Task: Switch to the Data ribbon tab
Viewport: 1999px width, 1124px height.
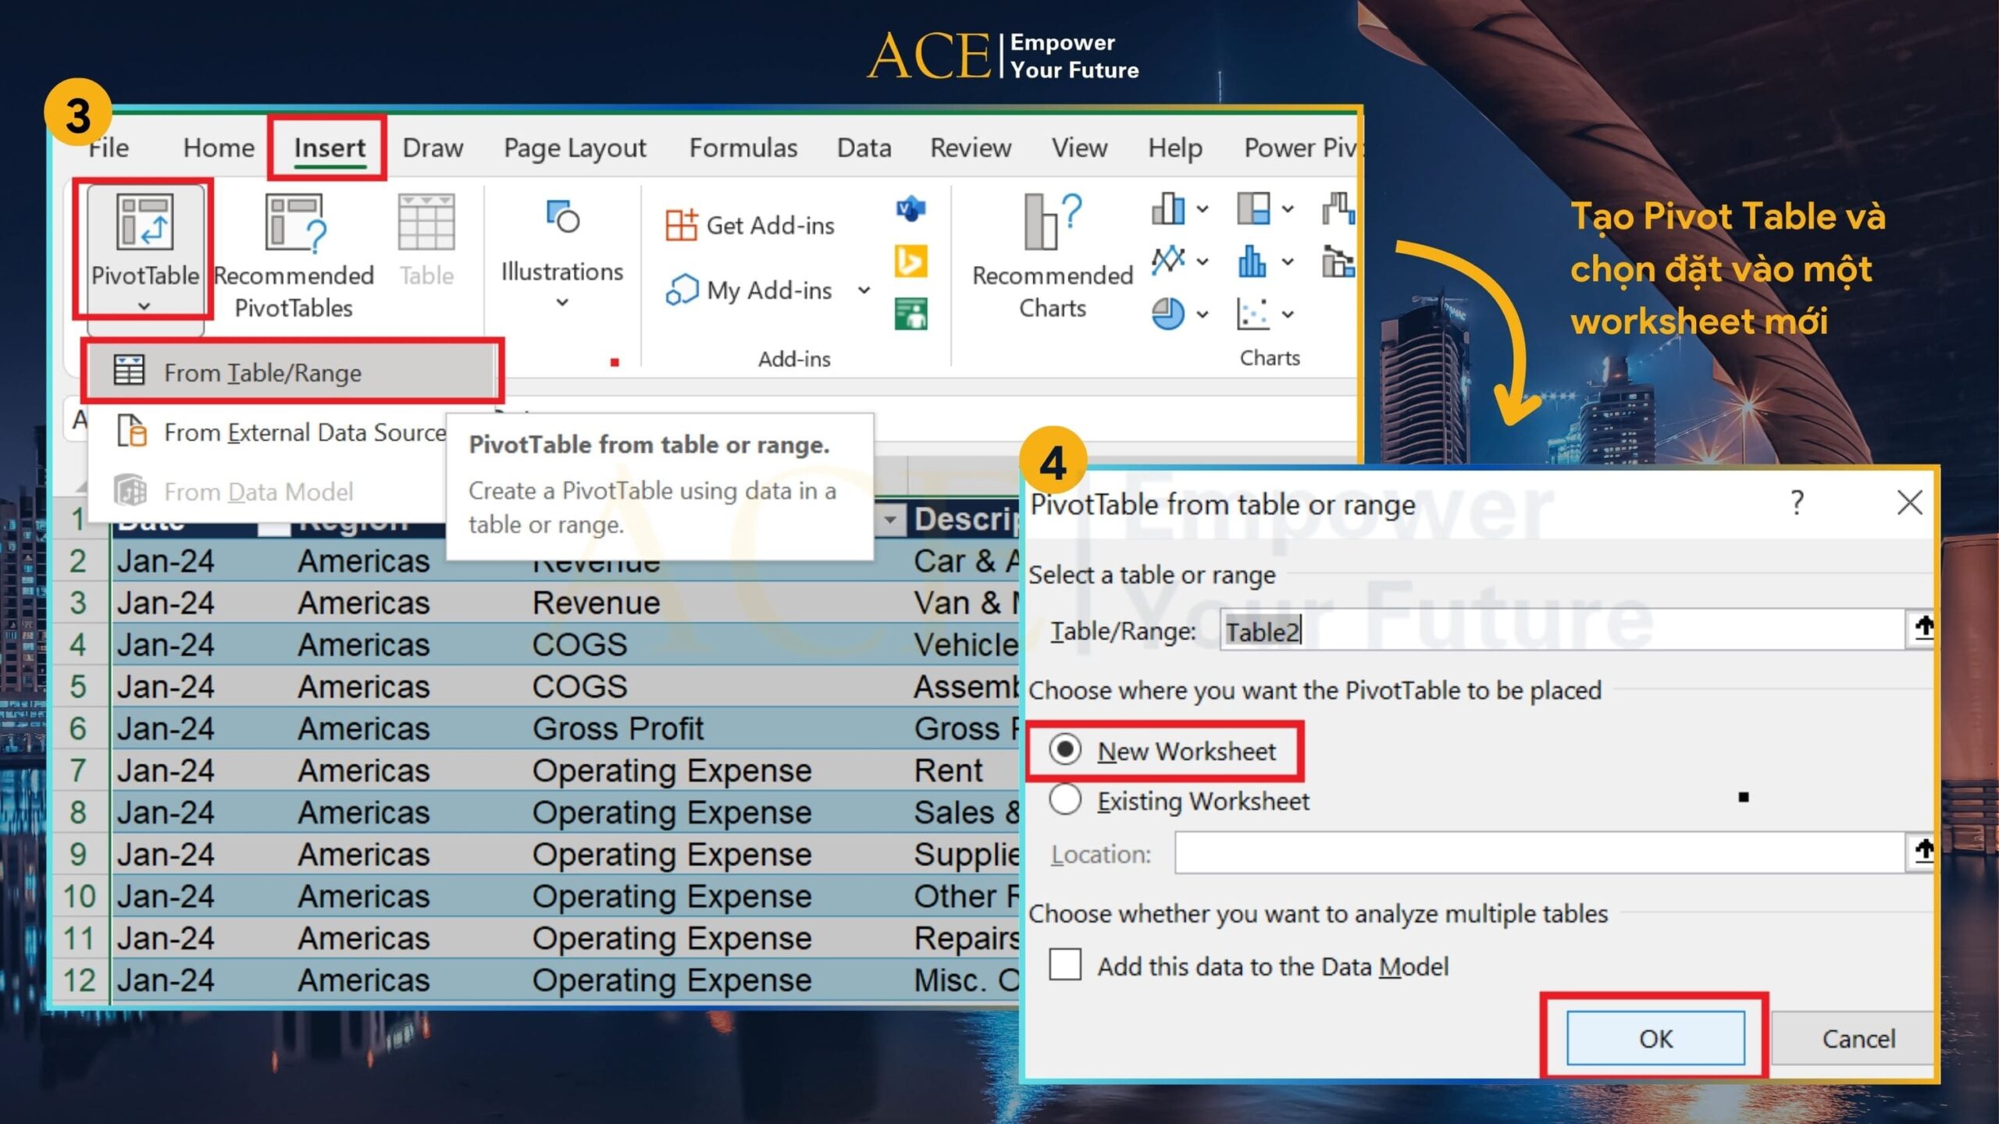Action: point(864,148)
